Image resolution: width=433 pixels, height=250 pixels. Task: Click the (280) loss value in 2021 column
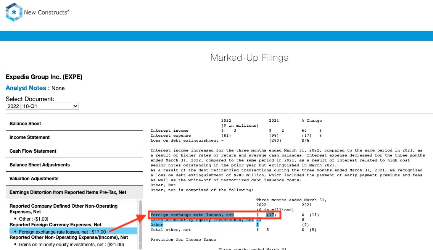275,140
